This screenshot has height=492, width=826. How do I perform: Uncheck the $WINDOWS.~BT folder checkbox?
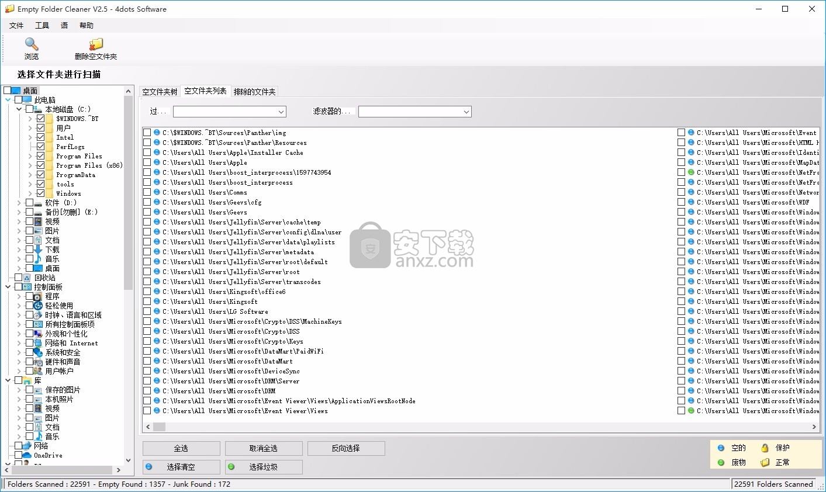point(40,119)
